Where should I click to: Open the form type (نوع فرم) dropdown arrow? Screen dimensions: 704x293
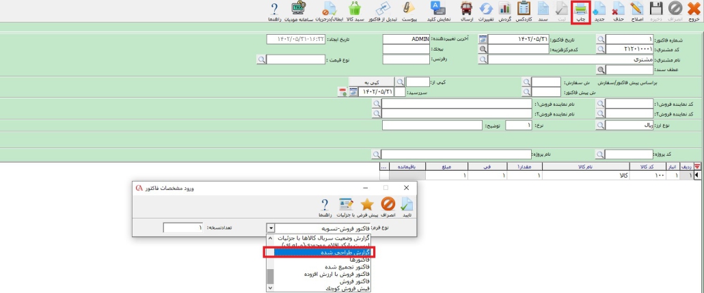271,228
